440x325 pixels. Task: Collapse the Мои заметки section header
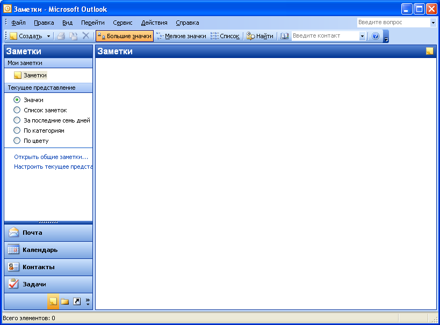tap(48, 63)
